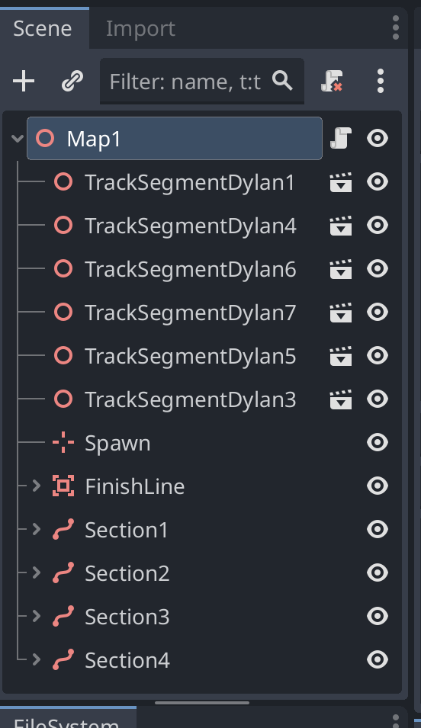Toggle visibility of TrackSegmentDylan7
Image resolution: width=421 pixels, height=728 pixels.
point(378,312)
